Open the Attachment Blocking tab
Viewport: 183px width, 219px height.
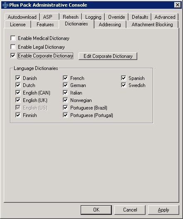152,25
